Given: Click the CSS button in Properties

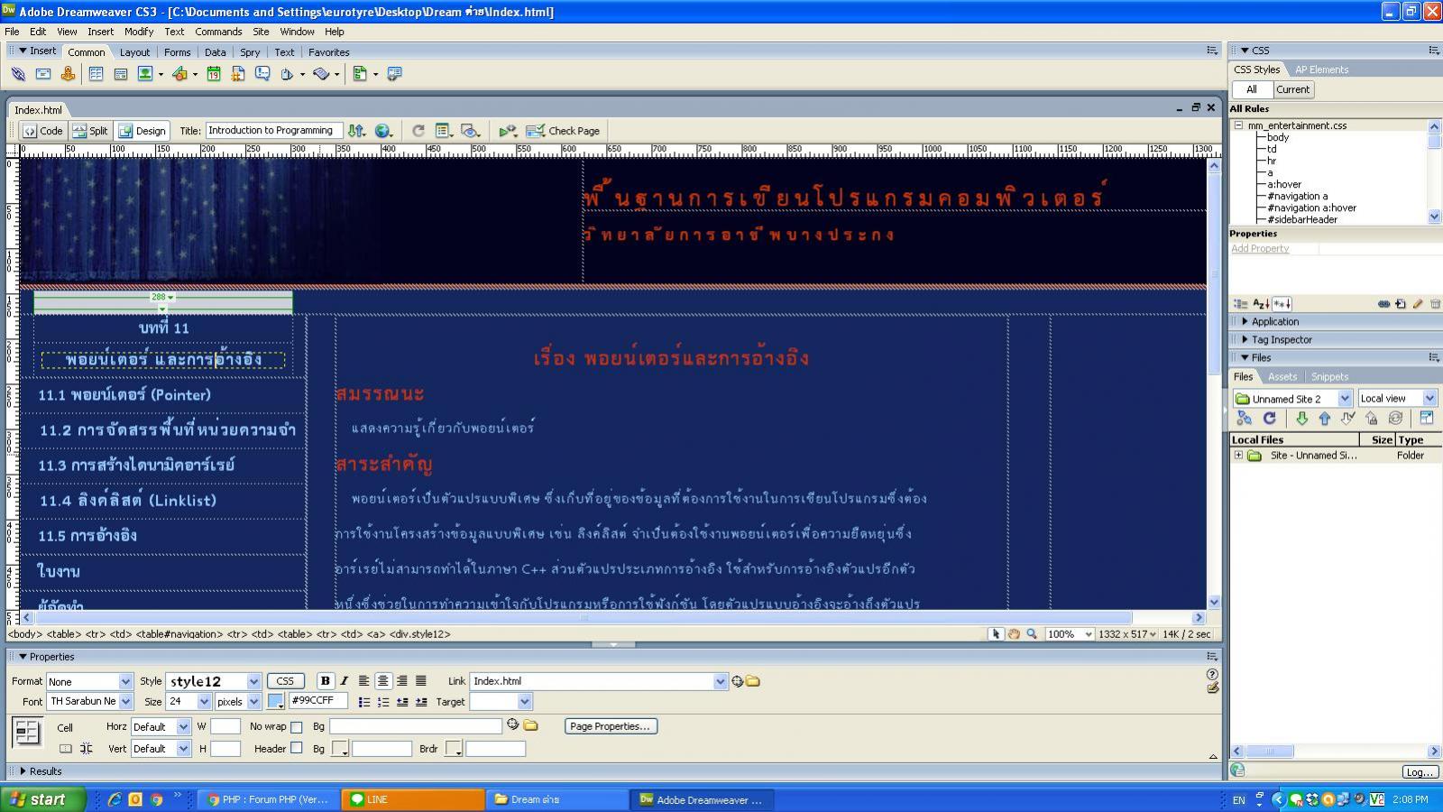Looking at the screenshot, I should coord(285,681).
